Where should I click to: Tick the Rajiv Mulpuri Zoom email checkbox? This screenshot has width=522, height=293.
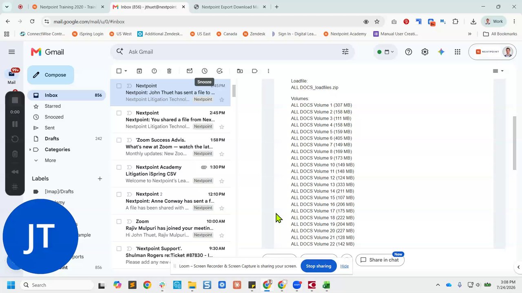coord(119,221)
